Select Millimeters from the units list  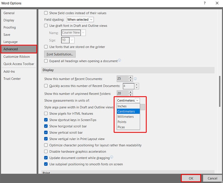click(125, 117)
